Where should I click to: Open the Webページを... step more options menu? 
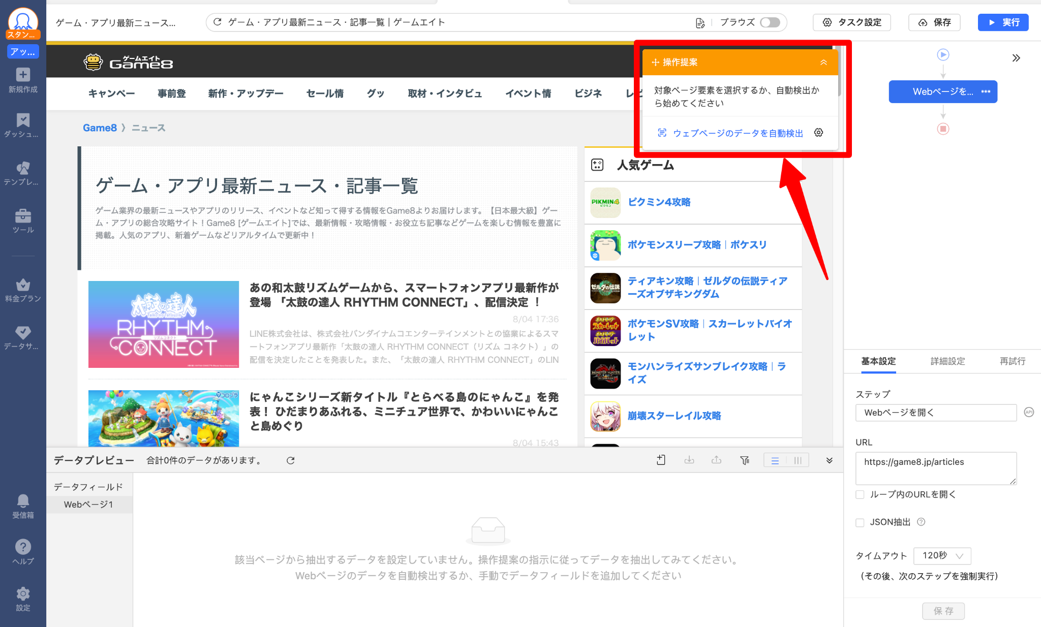pyautogui.click(x=986, y=91)
